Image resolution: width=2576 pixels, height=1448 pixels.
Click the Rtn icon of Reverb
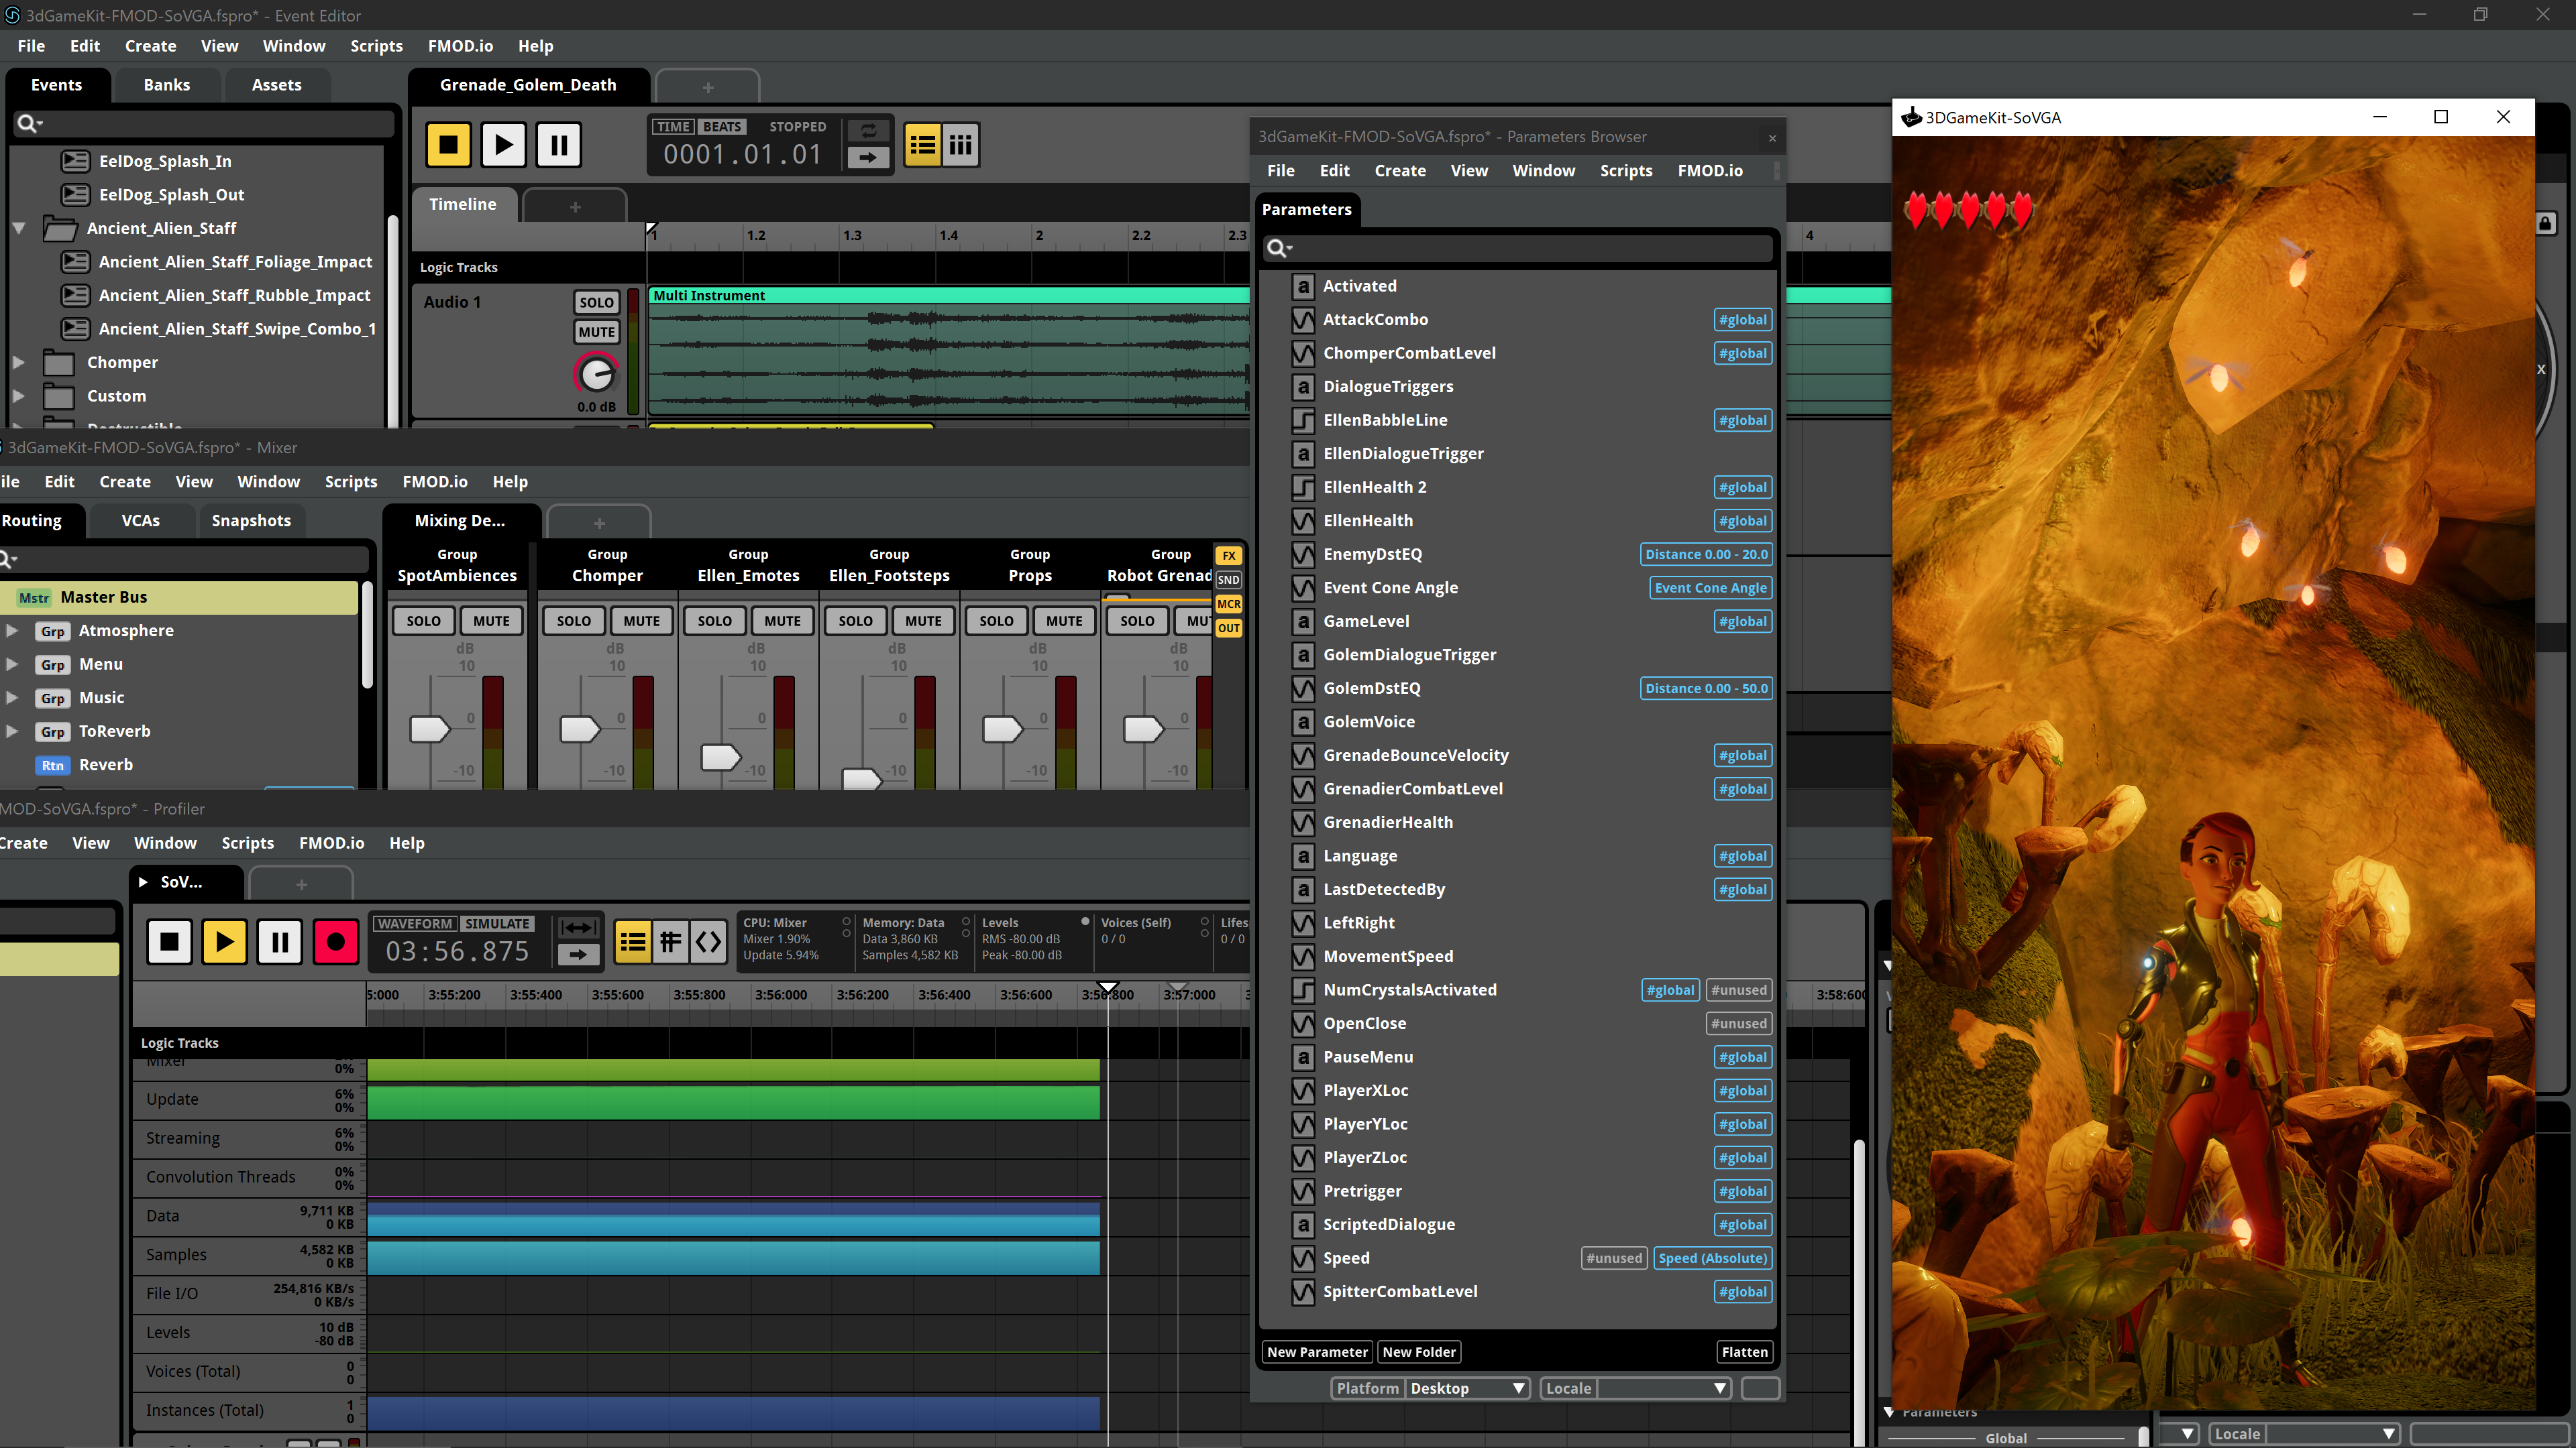(x=53, y=766)
